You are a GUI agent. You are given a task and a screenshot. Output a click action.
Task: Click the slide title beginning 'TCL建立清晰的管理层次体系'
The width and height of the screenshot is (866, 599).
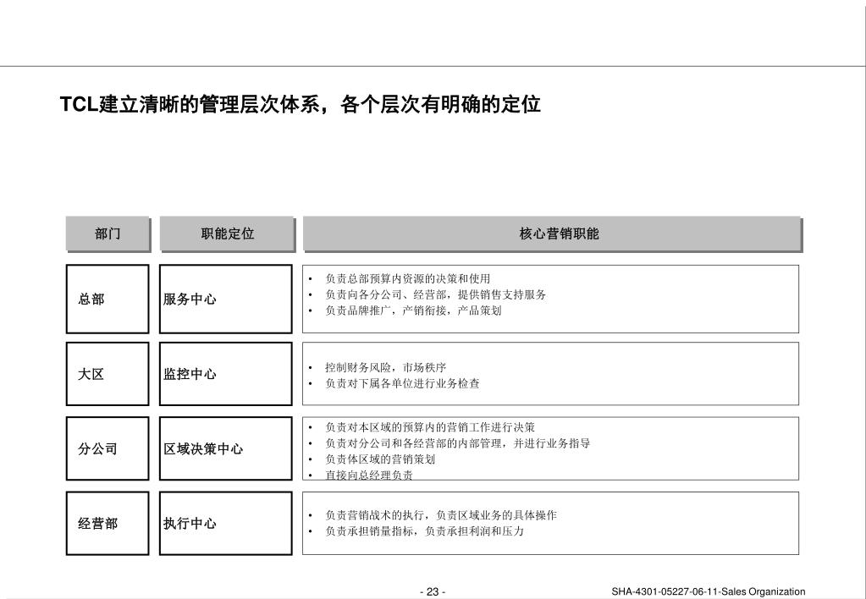pyautogui.click(x=300, y=104)
